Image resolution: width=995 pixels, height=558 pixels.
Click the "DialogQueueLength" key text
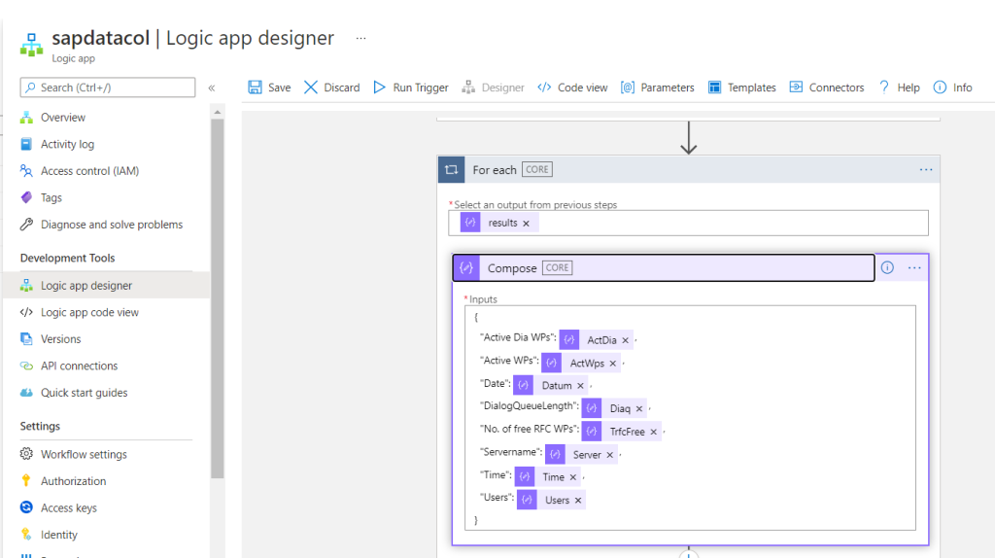coord(530,405)
